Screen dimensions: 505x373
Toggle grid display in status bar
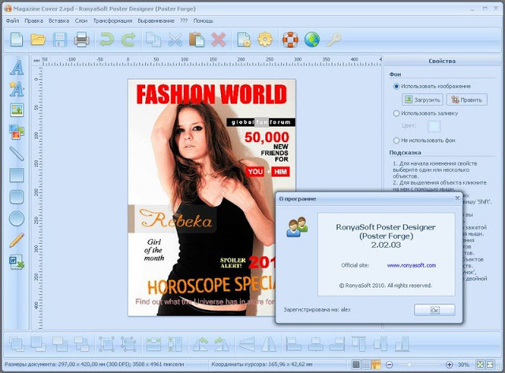point(356,364)
